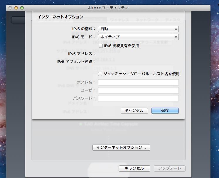Click the ホスト名 input field
Image resolution: width=219 pixels, height=178 pixels.
[138, 82]
